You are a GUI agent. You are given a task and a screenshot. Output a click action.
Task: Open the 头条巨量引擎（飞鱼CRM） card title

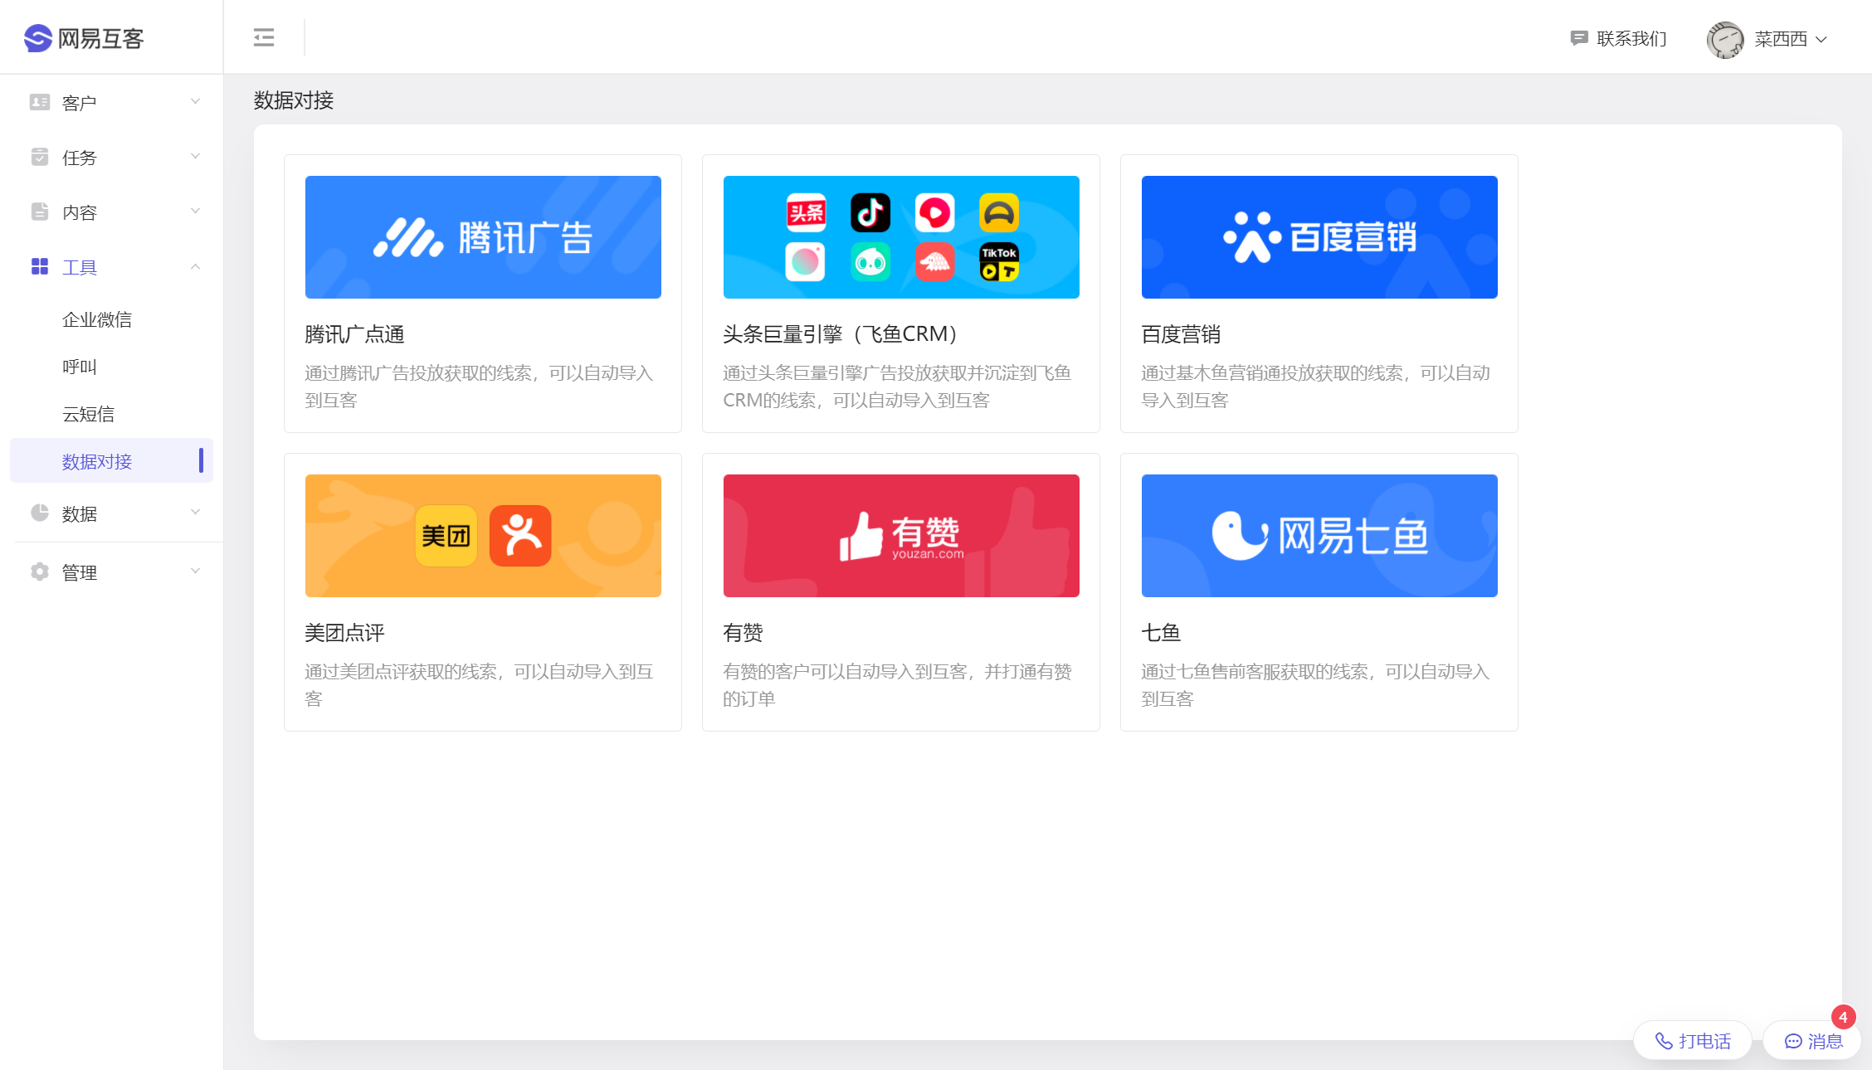click(x=842, y=334)
